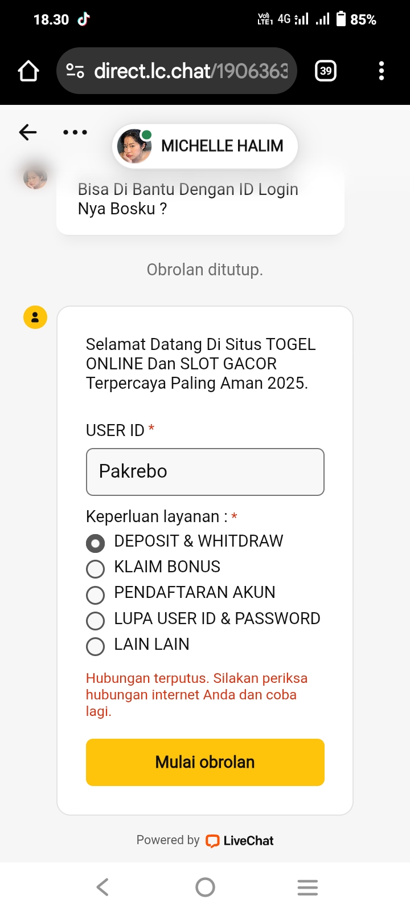Select the LAIN LAIN radio option
Image resolution: width=410 pixels, height=912 pixels.
click(x=96, y=646)
